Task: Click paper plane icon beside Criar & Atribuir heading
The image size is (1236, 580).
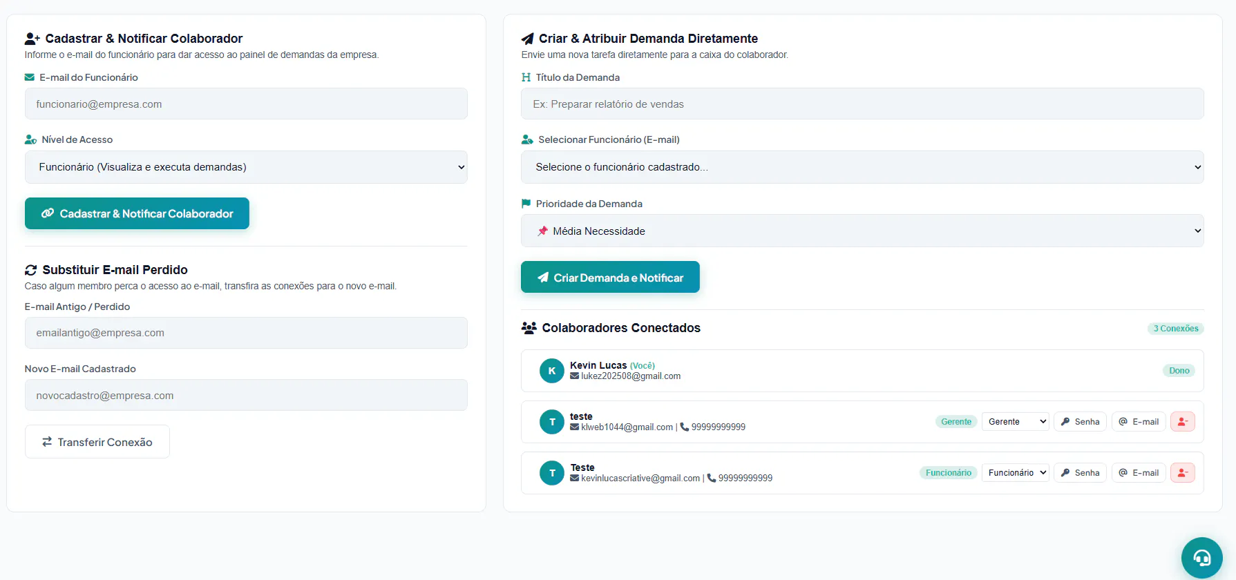Action: tap(527, 39)
